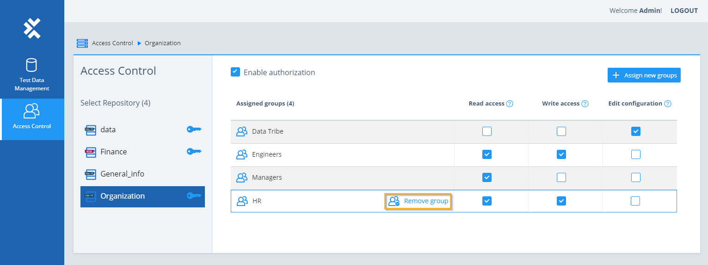Click the key icon beside Finance repository

[194, 152]
